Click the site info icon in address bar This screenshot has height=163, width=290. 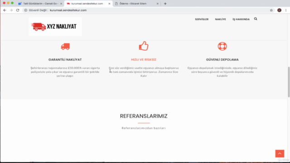(x=26, y=10)
